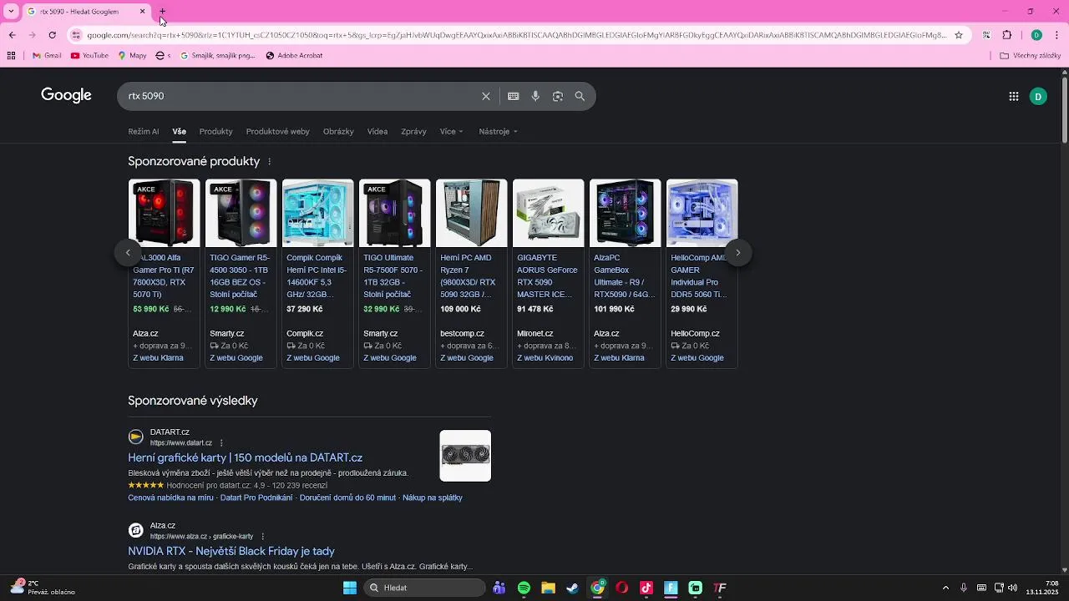Open the Chrome extensions puzzle icon
This screenshot has width=1069, height=601.
coord(1007,35)
